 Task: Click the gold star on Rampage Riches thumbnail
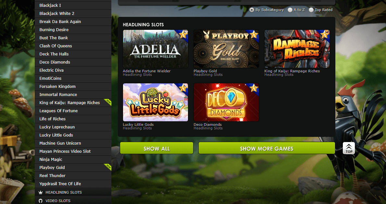pos(324,34)
